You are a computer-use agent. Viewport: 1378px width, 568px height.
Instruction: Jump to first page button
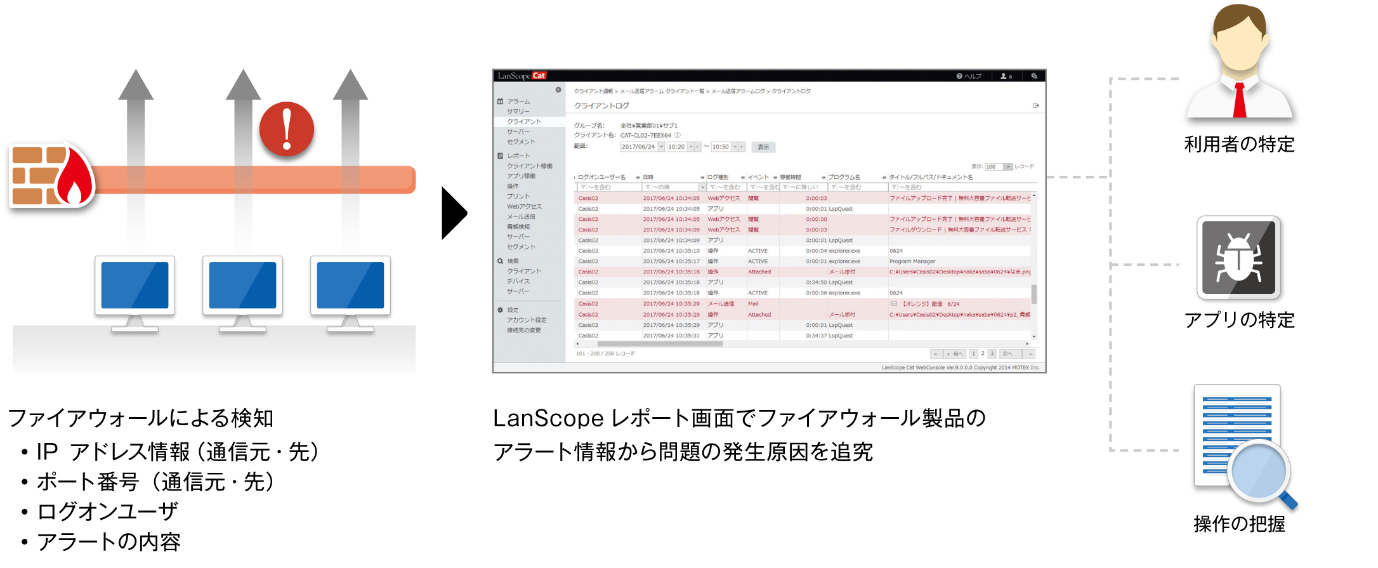click(936, 354)
